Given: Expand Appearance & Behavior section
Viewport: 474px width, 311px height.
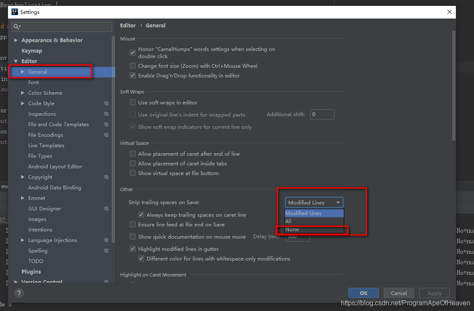Looking at the screenshot, I should click(16, 40).
